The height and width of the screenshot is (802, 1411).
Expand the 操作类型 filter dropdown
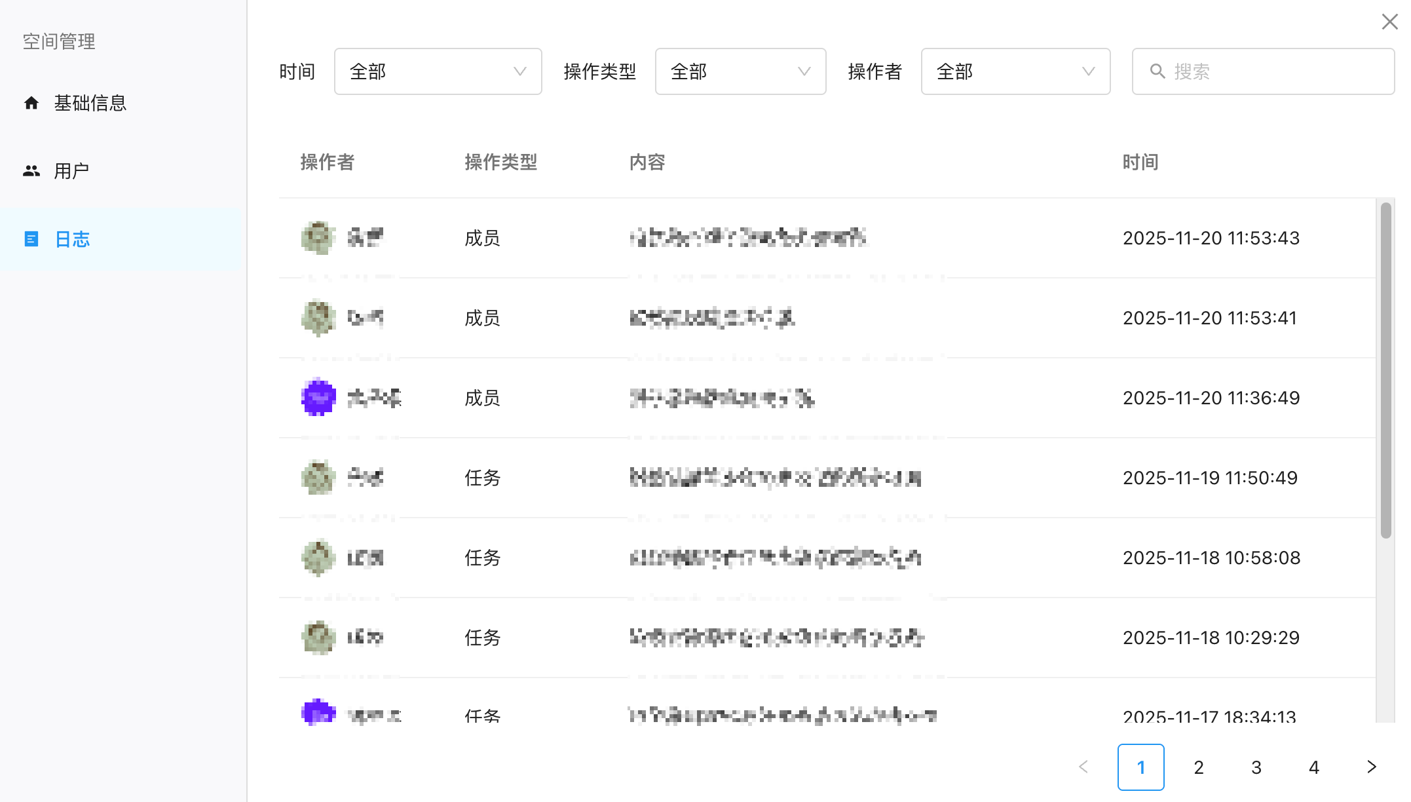[x=740, y=71]
